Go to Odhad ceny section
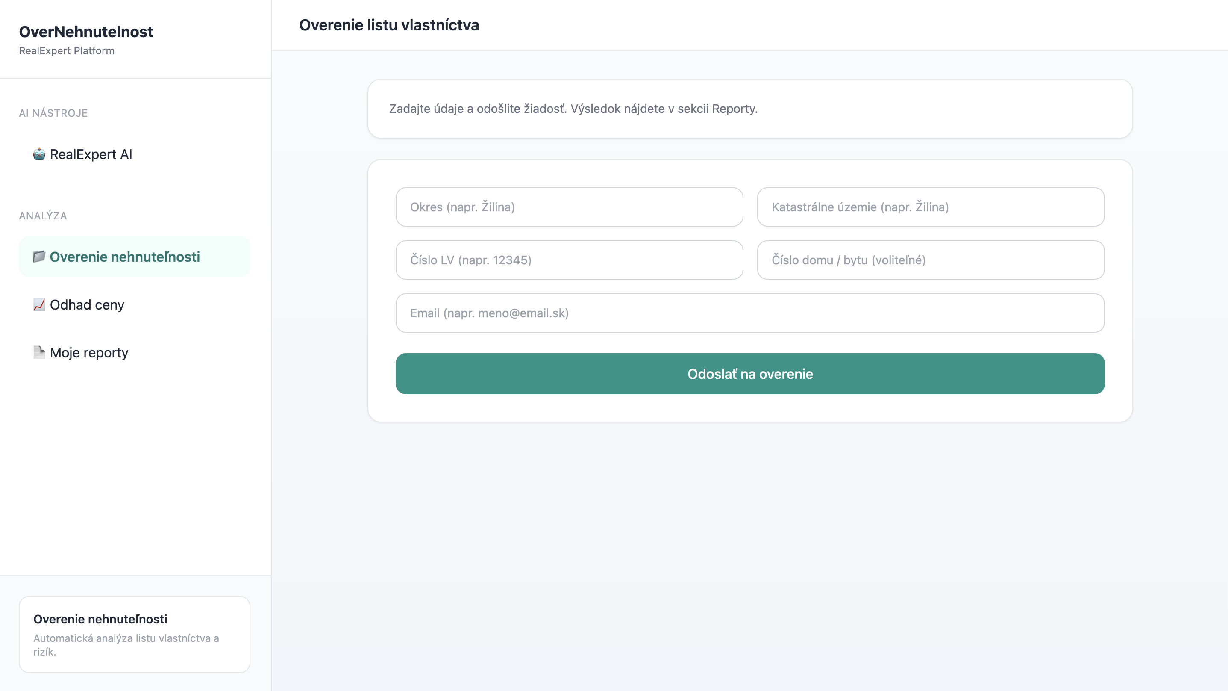 tap(135, 304)
